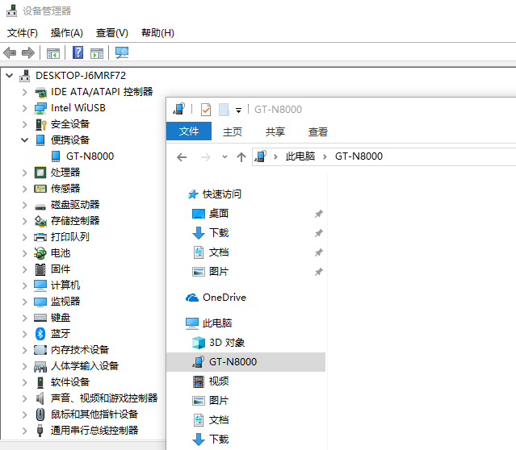
Task: Click the Up arrow in Explorer navigation
Action: pyautogui.click(x=241, y=156)
